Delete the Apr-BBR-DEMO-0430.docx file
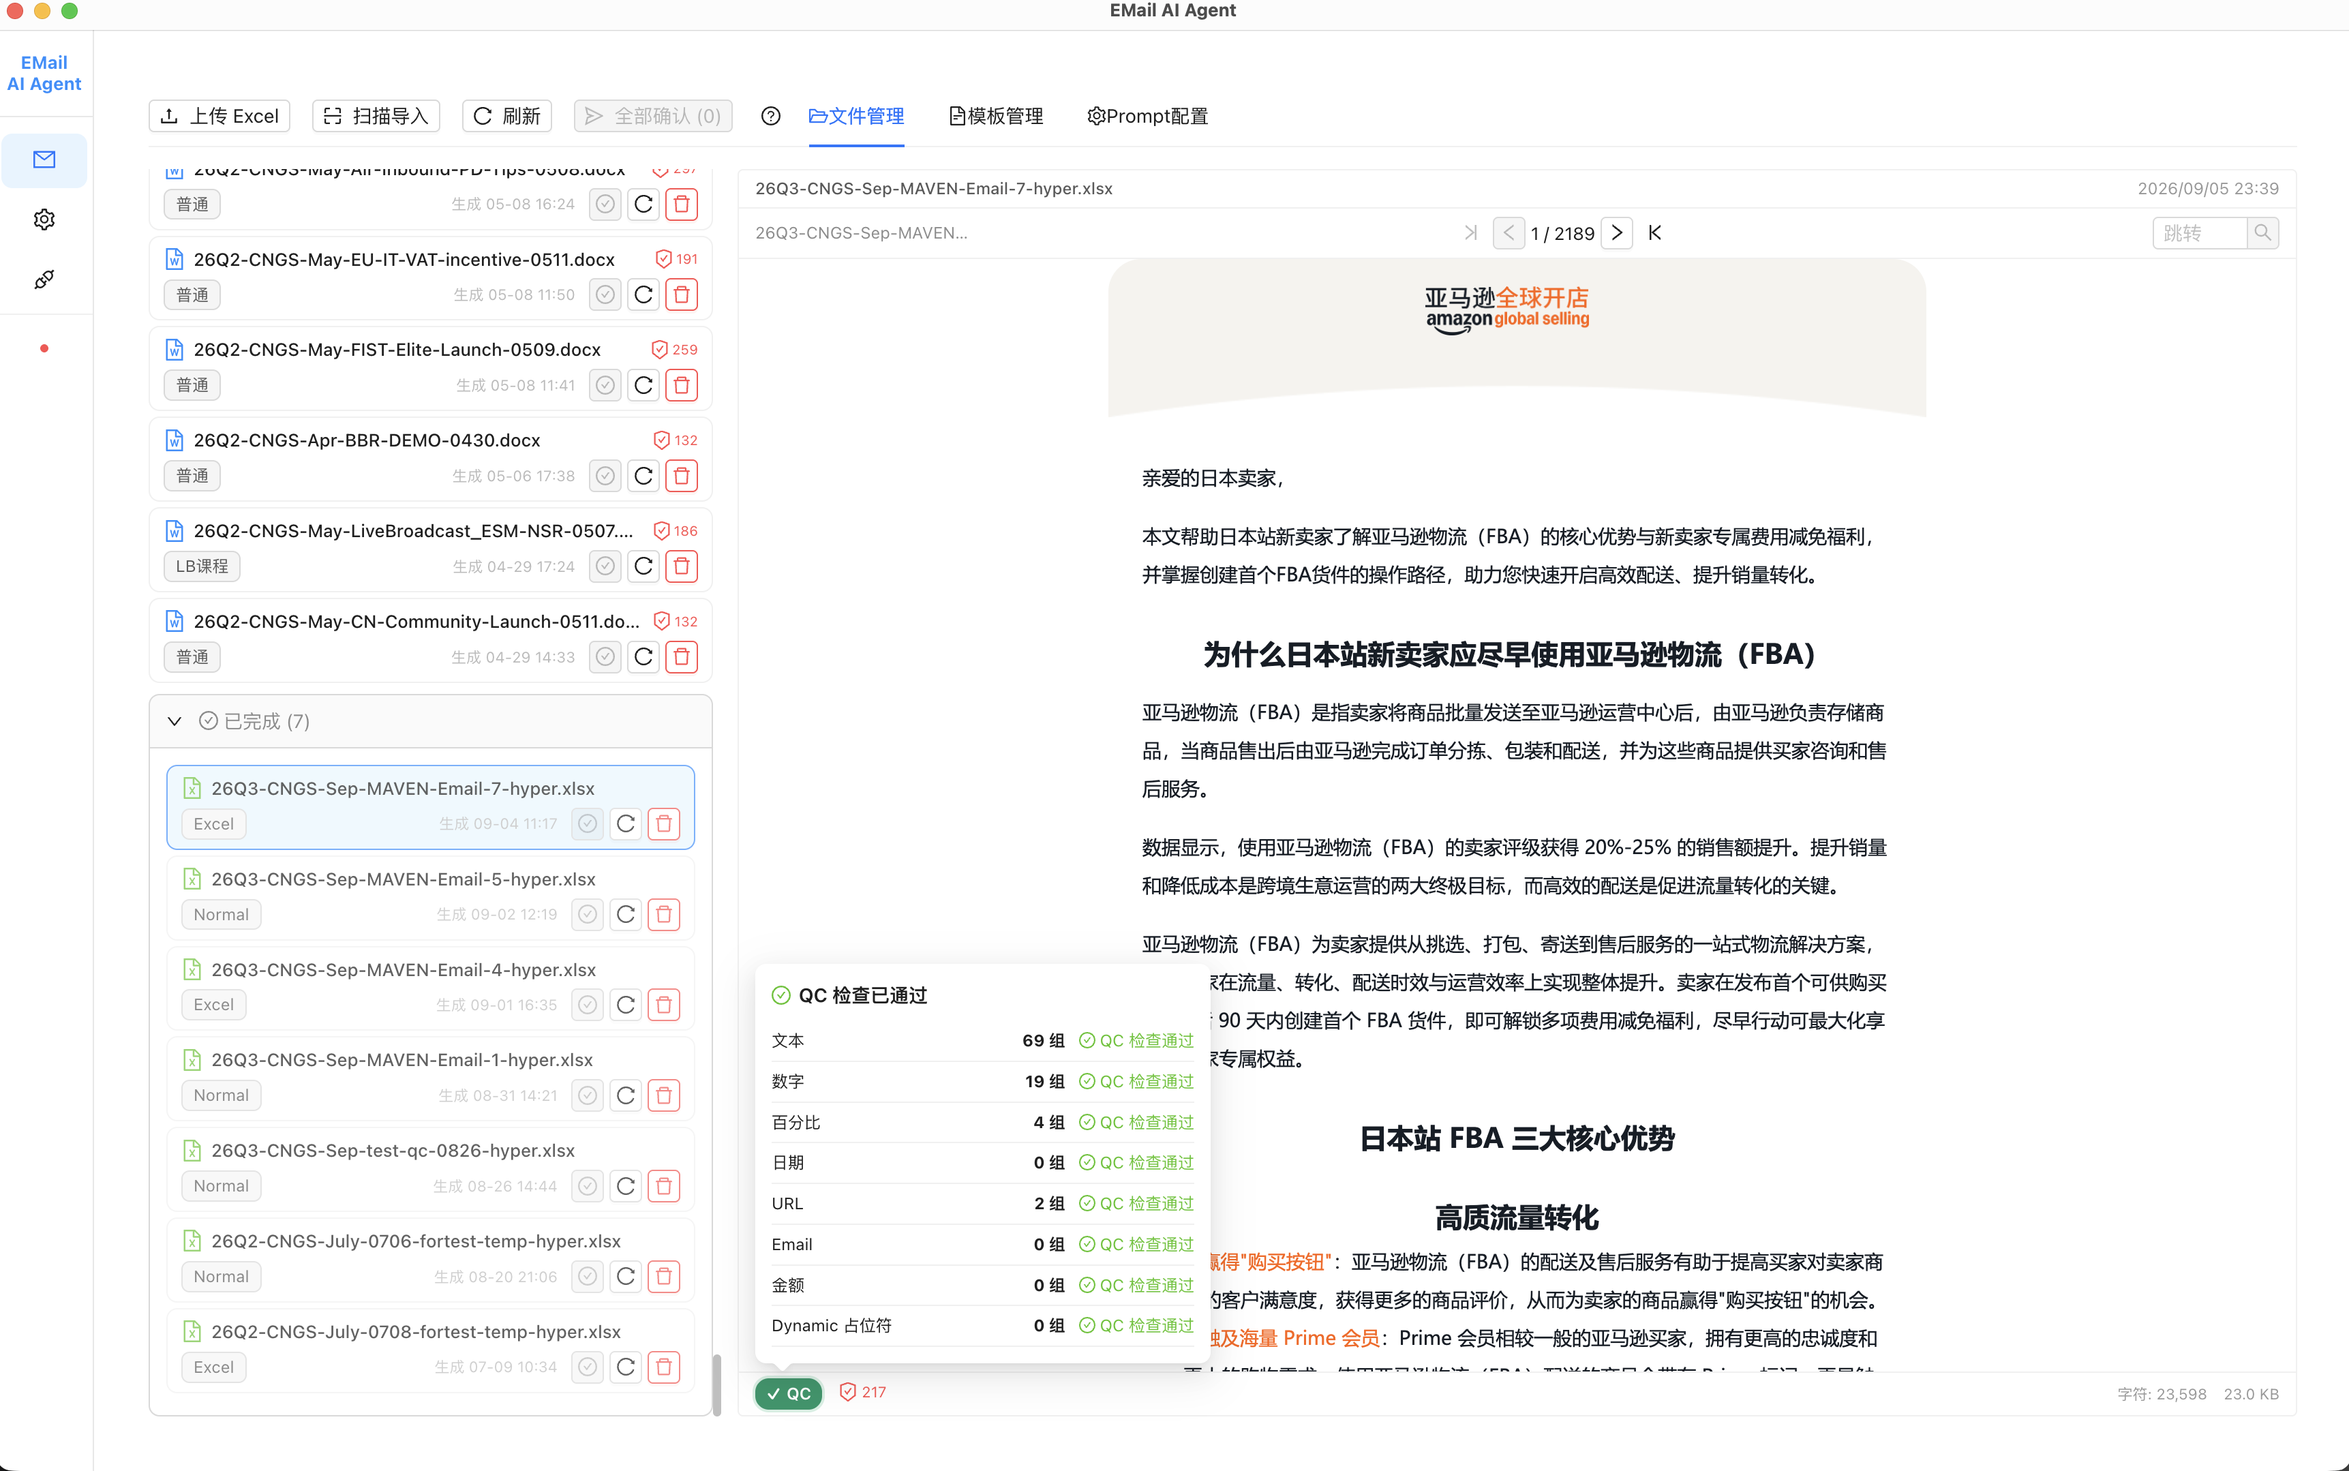This screenshot has height=1471, width=2349. (682, 476)
